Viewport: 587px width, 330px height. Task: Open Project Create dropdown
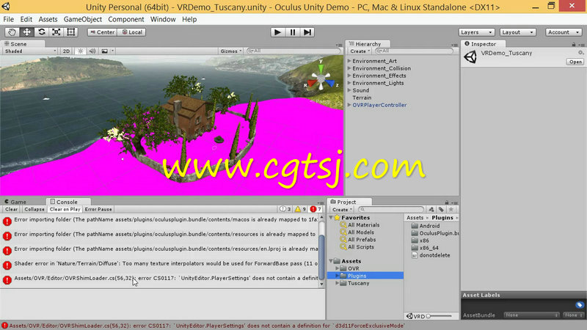(x=342, y=210)
